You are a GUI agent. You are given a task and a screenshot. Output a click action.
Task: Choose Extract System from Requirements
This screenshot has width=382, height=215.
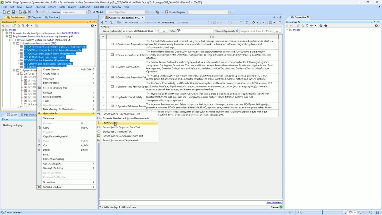127,141
